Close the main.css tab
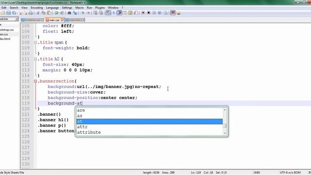This screenshot has height=175, width=311. [x=62, y=20]
